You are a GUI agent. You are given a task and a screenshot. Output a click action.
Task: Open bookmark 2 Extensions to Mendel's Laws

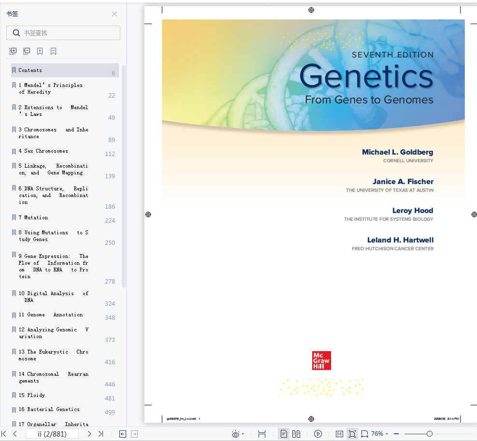(65, 111)
